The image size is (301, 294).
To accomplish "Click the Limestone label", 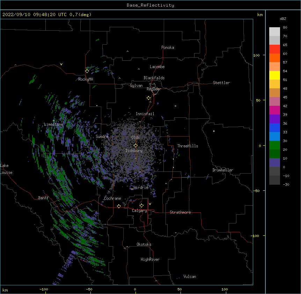I will 53,124.
